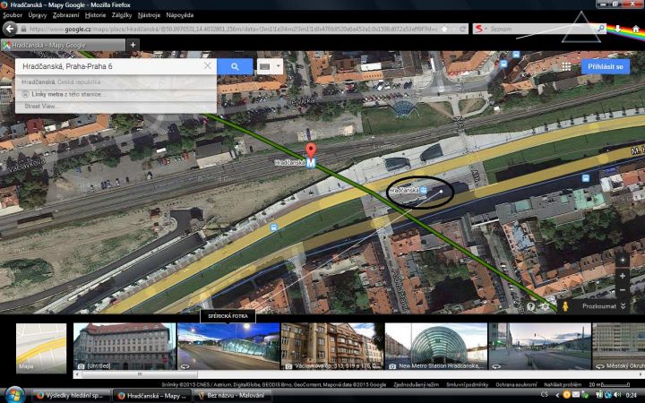Image resolution: width=645 pixels, height=403 pixels.
Task: Open Ochrana soukromí link
Action: [x=516, y=385]
